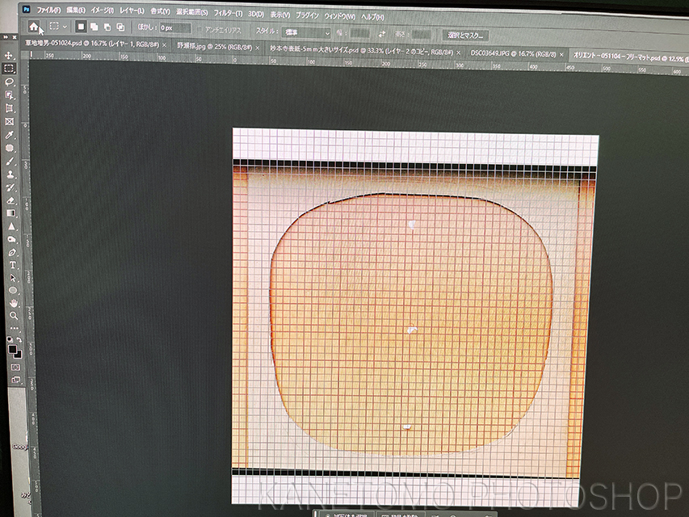Viewport: 689px width, 517px height.
Task: Select the Move tool
Action: click(x=8, y=56)
